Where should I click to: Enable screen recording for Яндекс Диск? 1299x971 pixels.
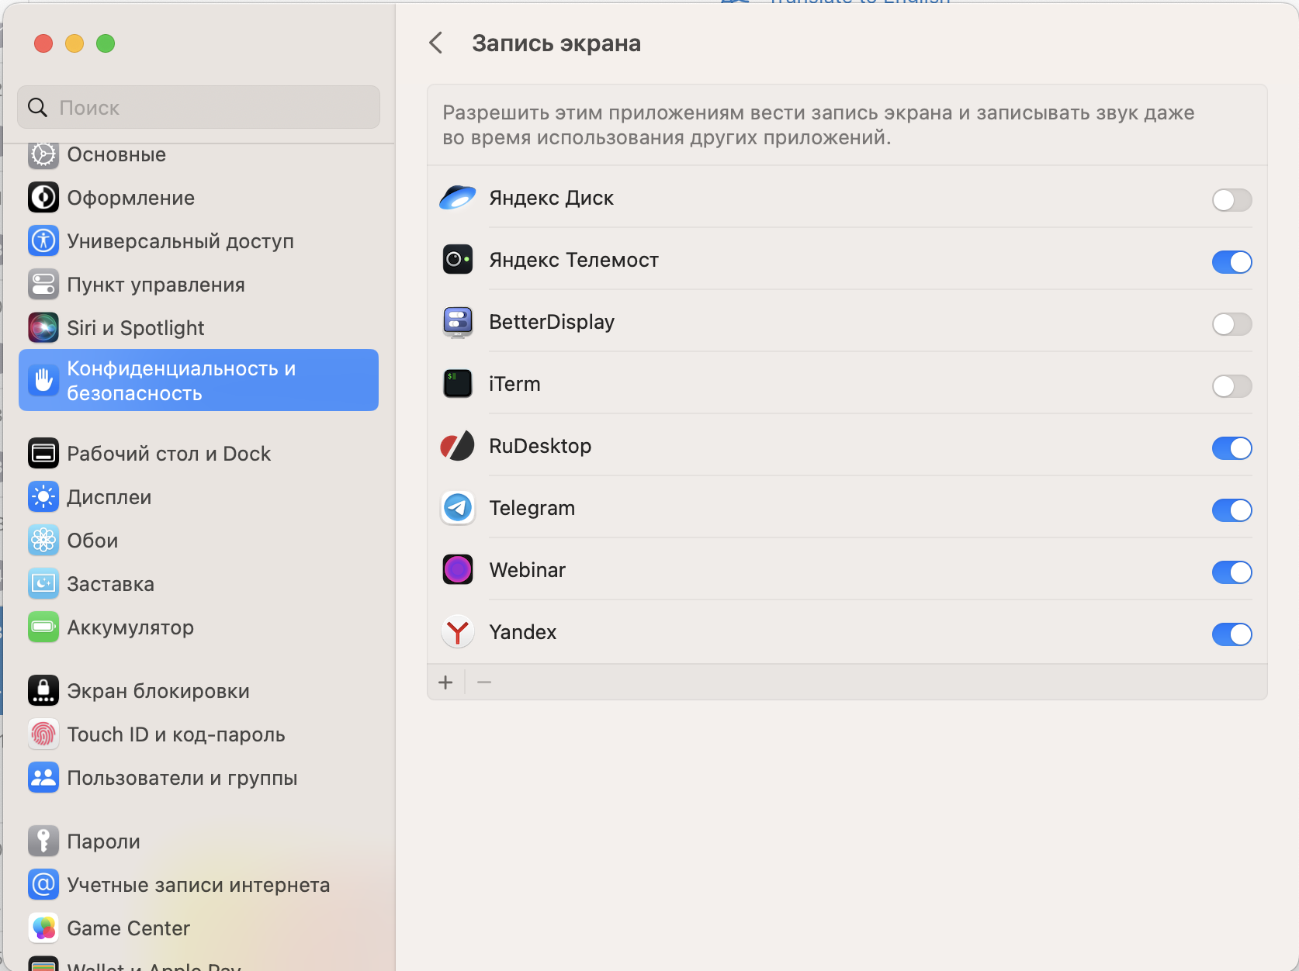1231,200
